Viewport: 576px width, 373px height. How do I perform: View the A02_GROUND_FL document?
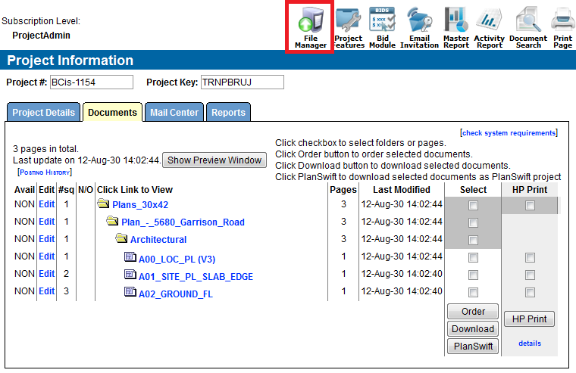pos(176,294)
